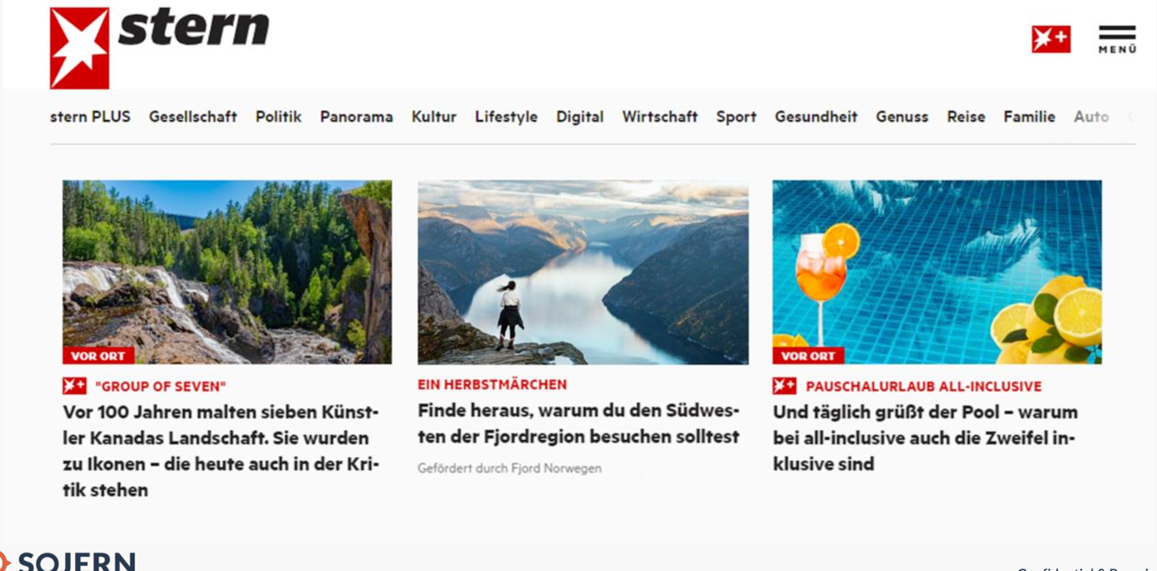
Task: Go to the Politik section
Action: point(278,117)
